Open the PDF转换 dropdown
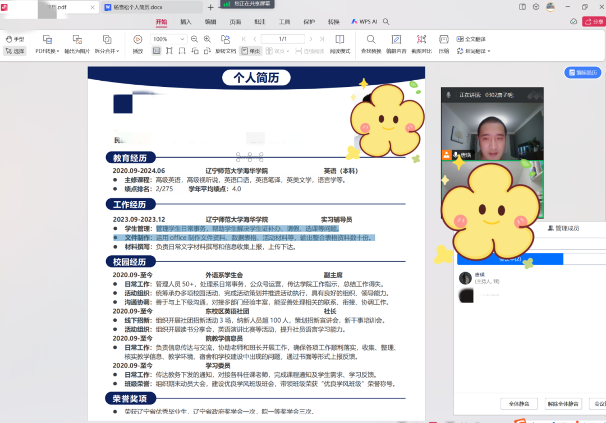 [x=47, y=44]
